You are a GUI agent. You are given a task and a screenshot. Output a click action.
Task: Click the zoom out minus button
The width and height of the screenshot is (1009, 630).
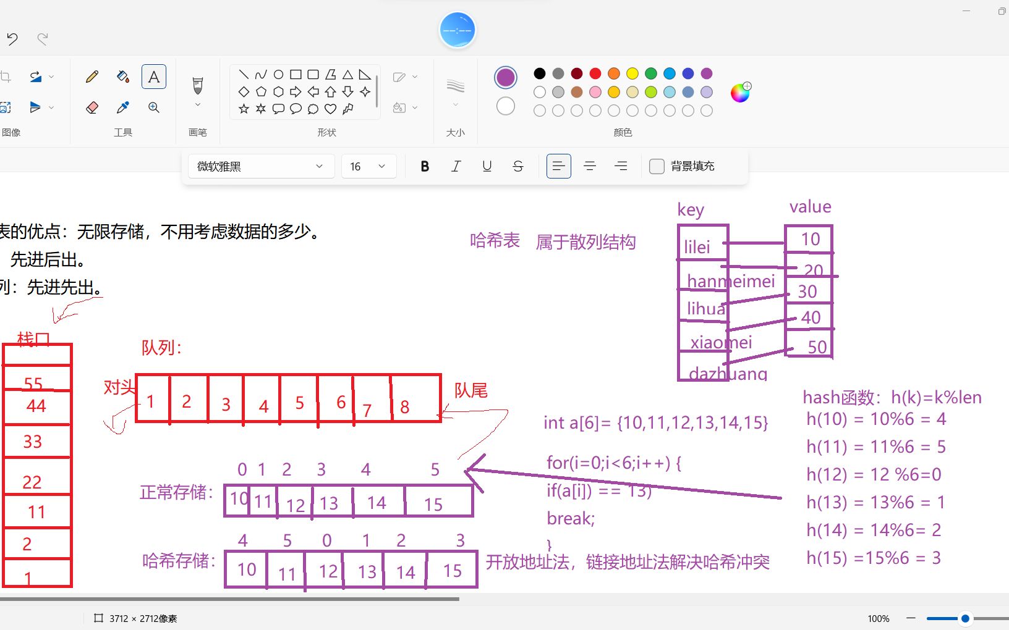coord(911,618)
